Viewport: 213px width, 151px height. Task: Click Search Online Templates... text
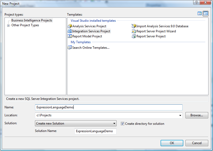click(x=91, y=48)
